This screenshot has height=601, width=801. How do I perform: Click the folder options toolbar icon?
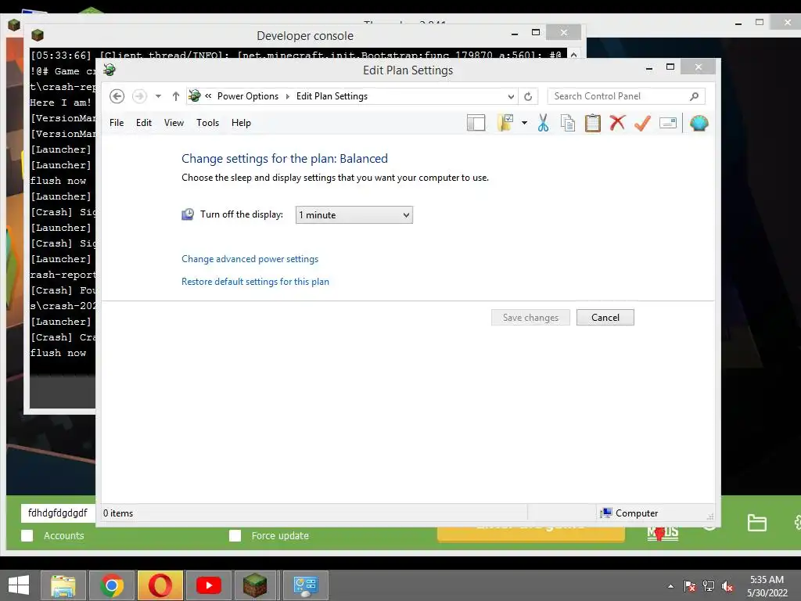[x=505, y=123]
